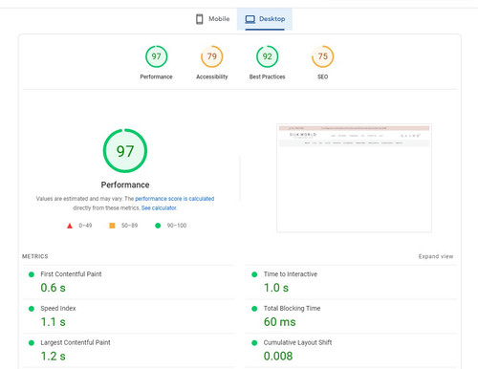Open the Performance score gauge 97 at top
Viewport: 478px width, 369px height.
click(x=156, y=56)
